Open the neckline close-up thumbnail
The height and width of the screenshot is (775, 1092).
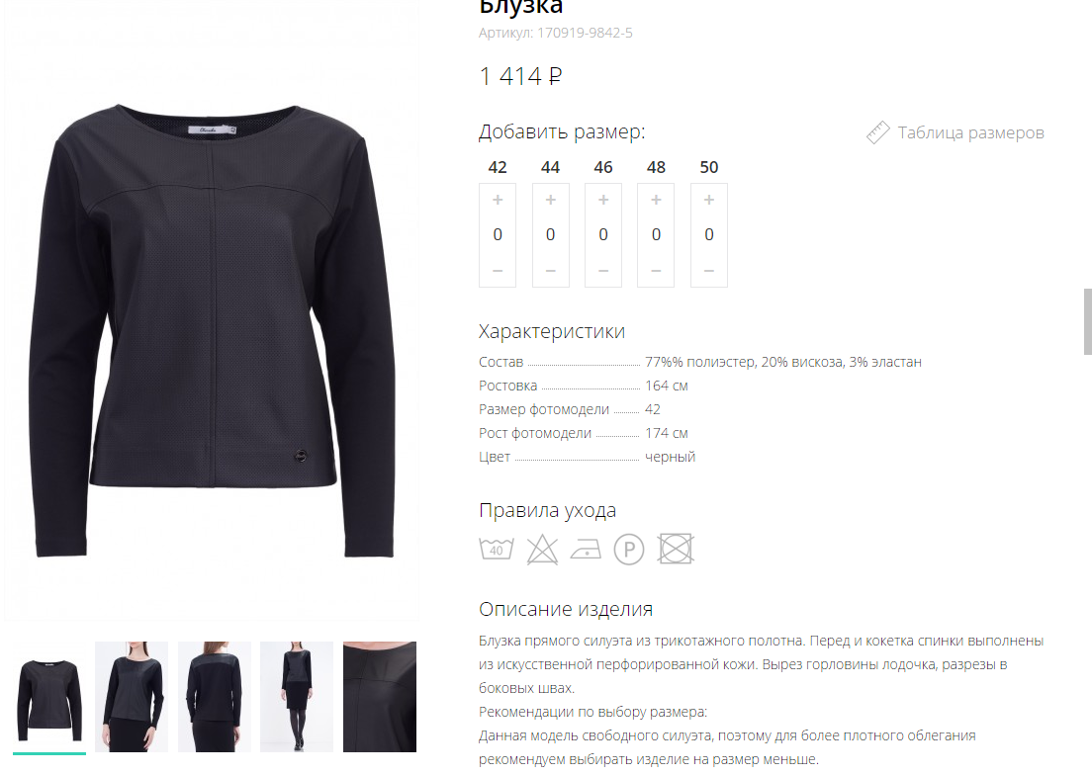coord(380,696)
